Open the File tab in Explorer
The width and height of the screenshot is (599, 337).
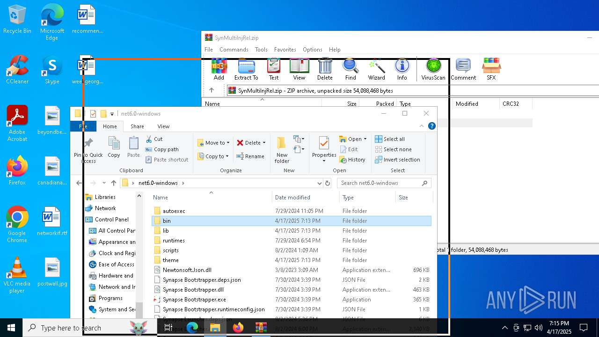(x=83, y=126)
